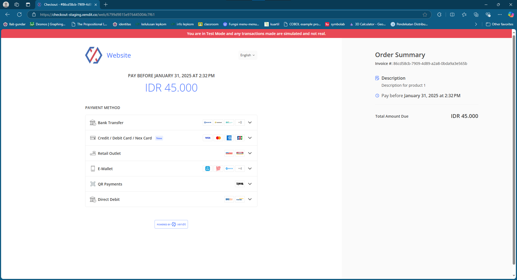Image resolution: width=517 pixels, height=280 pixels.
Task: Click the browser refresh icon
Action: (x=19, y=15)
